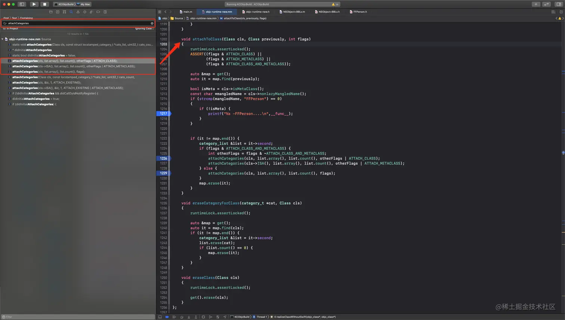Open the Ignoring Case dropdown
565x320 pixels.
point(144,28)
